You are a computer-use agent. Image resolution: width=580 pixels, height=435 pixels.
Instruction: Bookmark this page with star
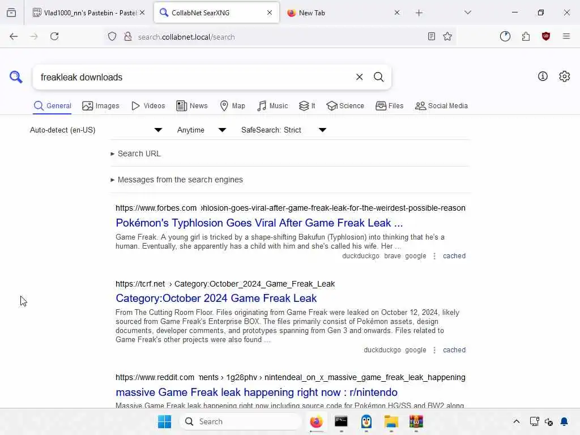pyautogui.click(x=447, y=36)
